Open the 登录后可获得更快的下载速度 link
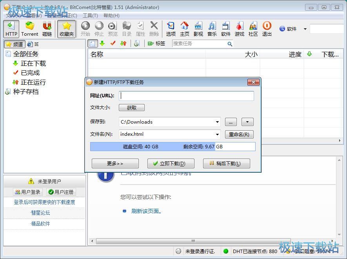The width and height of the screenshot is (347, 259). click(44, 202)
